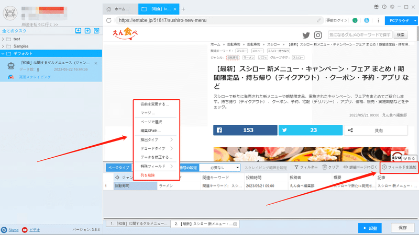Click the Twitter share button showing 23
Screen dimensions: 419x235
311,130
